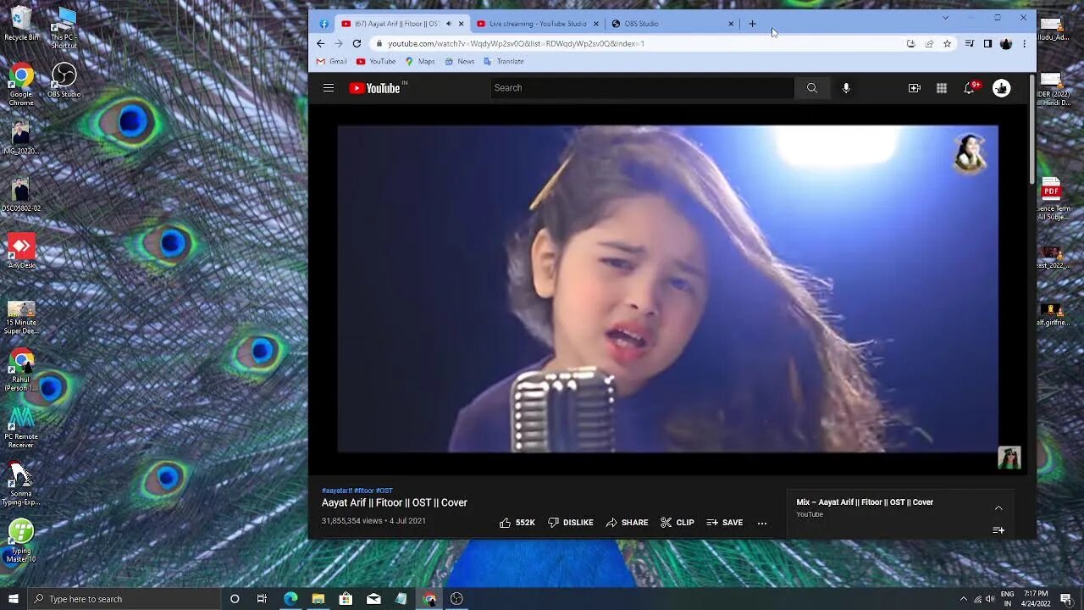The height and width of the screenshot is (610, 1084).
Task: Open the YouTube account avatar menu
Action: 1002,88
